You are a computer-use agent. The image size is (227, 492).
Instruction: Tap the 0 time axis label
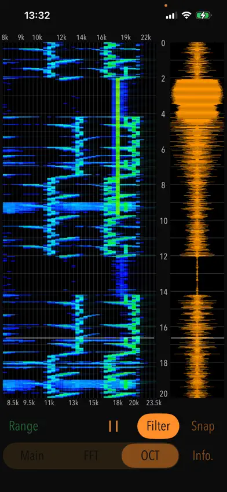(x=163, y=43)
